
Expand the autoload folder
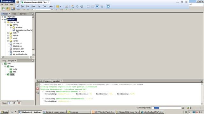pos(11,28)
